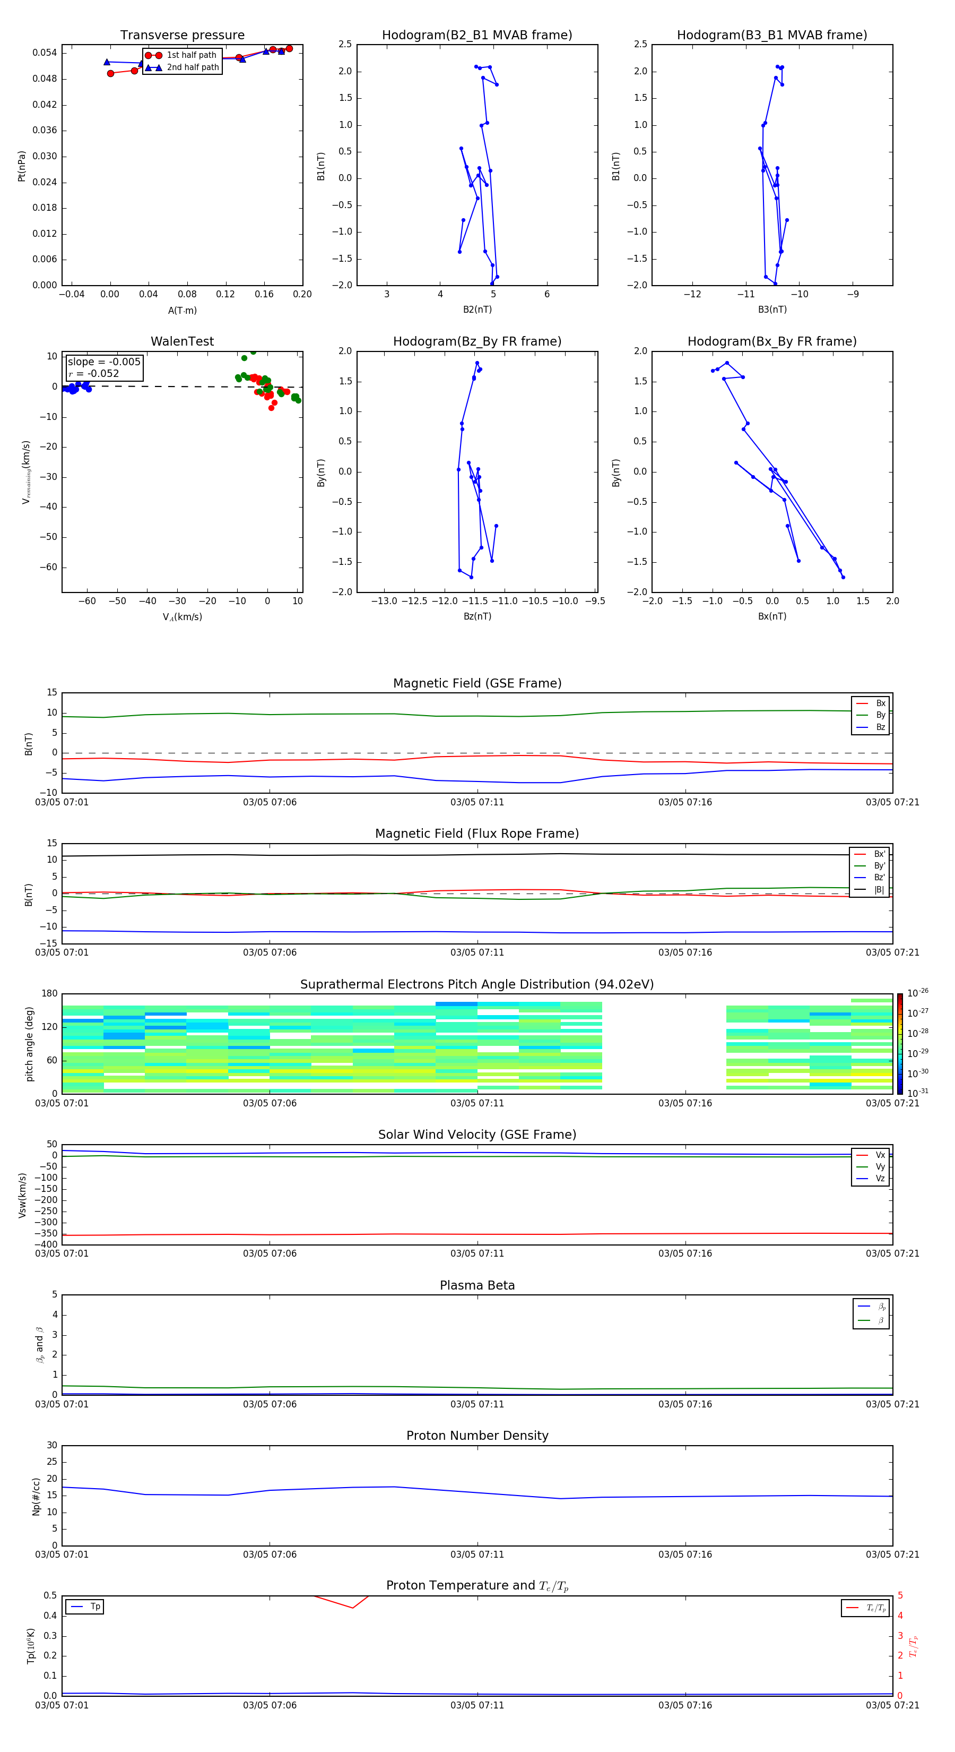This screenshot has height=1752, width=955.
Task: Click the 'Bz(nT)' x-axis label
Action: (477, 616)
